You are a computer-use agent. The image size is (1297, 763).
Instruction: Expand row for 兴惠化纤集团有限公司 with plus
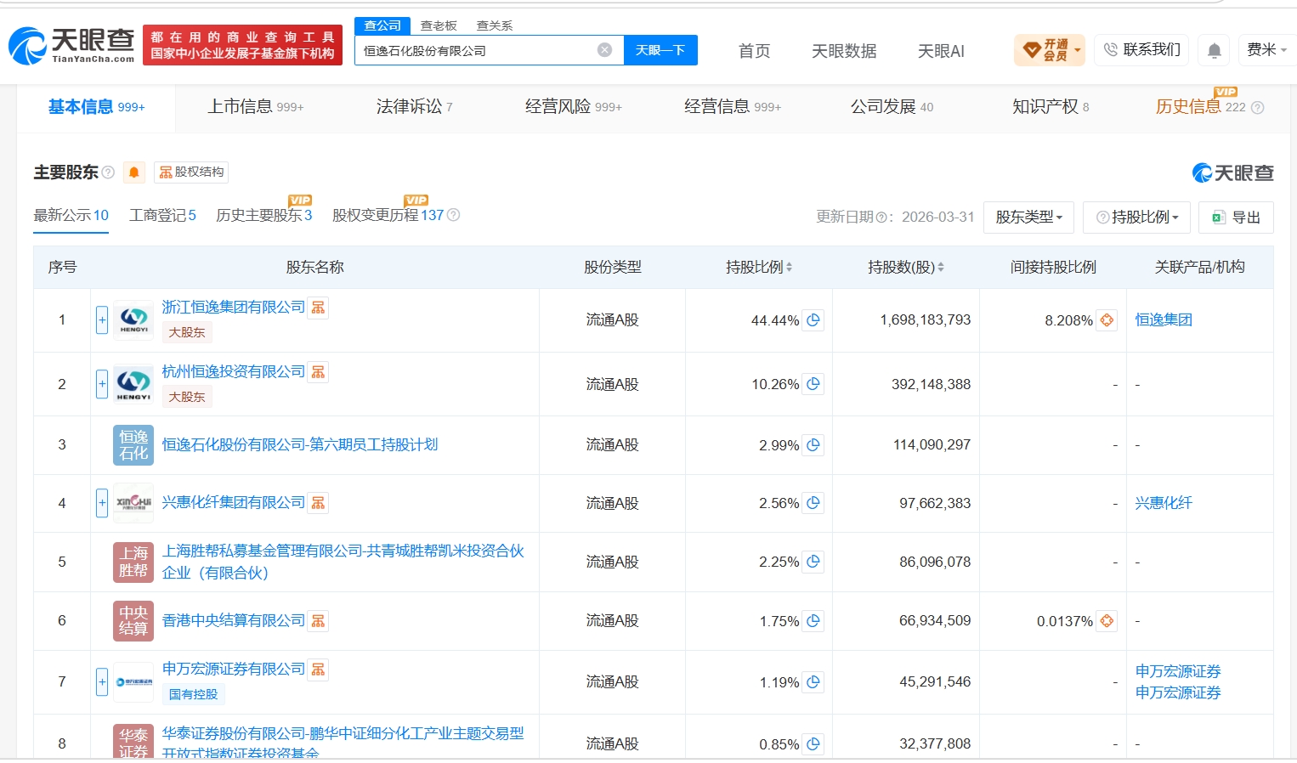coord(102,503)
